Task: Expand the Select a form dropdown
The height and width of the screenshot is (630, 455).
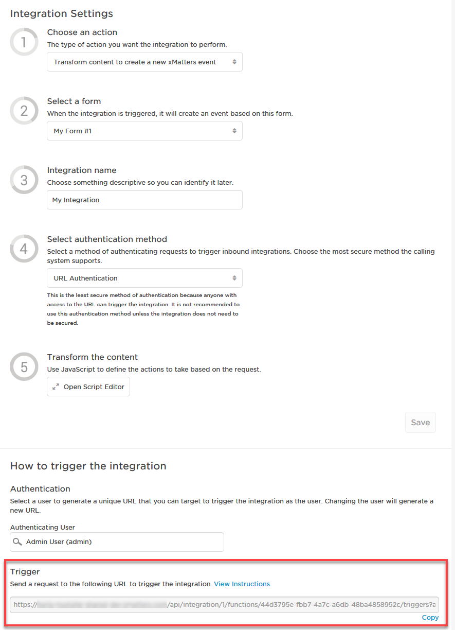Action: coord(144,131)
